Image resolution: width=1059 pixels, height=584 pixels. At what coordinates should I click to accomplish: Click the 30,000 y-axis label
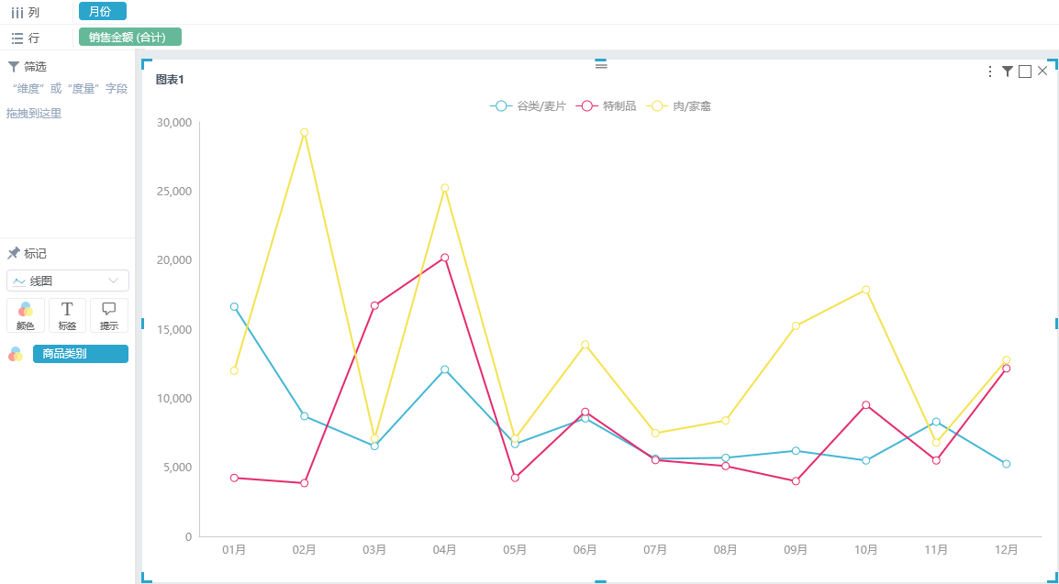click(173, 123)
